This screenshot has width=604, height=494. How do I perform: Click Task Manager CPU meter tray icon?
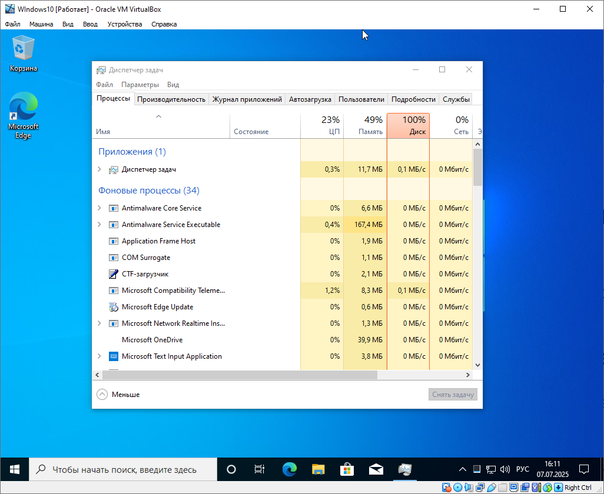click(x=476, y=469)
